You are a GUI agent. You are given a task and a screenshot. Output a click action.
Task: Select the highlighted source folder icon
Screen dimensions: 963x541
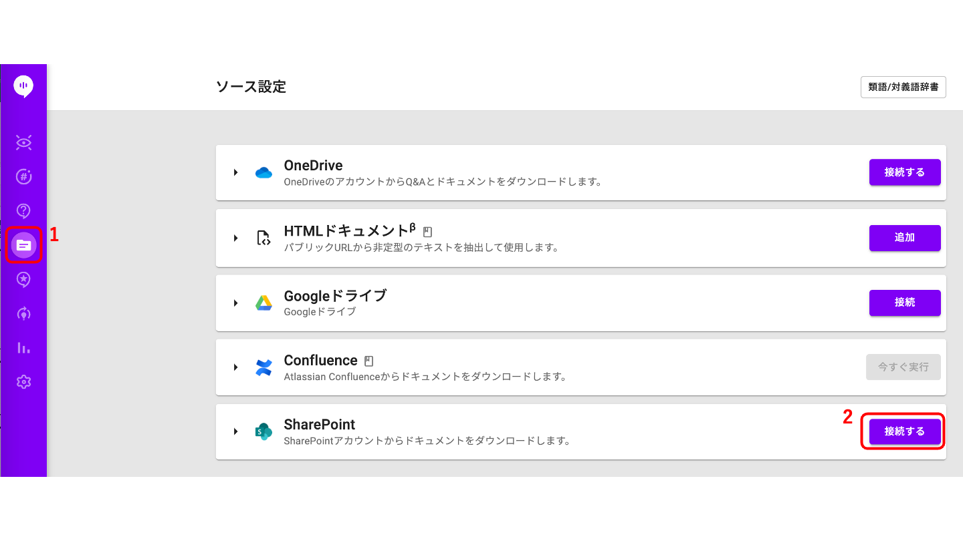pos(23,245)
